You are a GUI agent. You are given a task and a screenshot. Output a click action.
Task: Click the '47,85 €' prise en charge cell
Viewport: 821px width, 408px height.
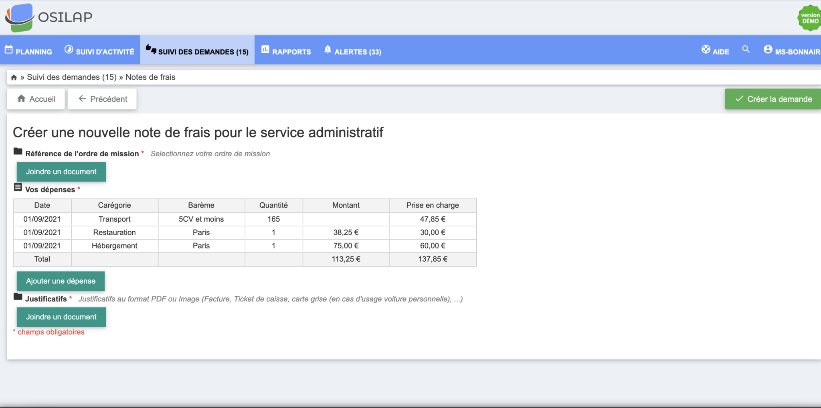[x=433, y=219]
